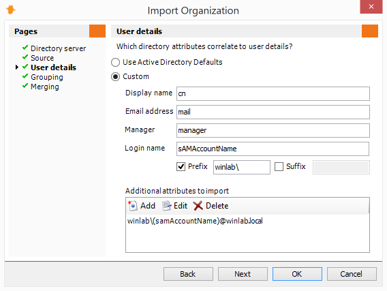Click the orange square in Pages header
This screenshot has width=387, height=291.
tap(97, 31)
